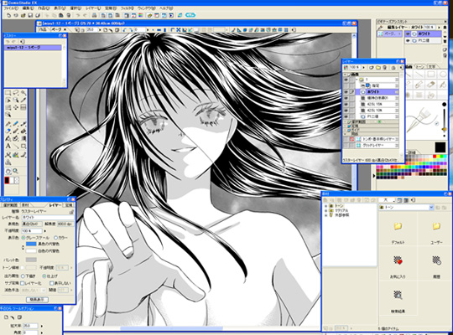The width and height of the screenshot is (453, 335).
Task: Select the lasso selection tool
Action: tap(16, 93)
